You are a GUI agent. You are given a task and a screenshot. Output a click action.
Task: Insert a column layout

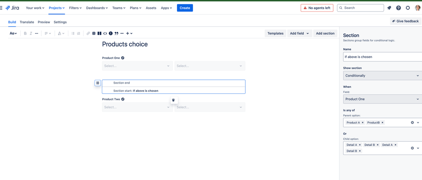tap(99, 33)
